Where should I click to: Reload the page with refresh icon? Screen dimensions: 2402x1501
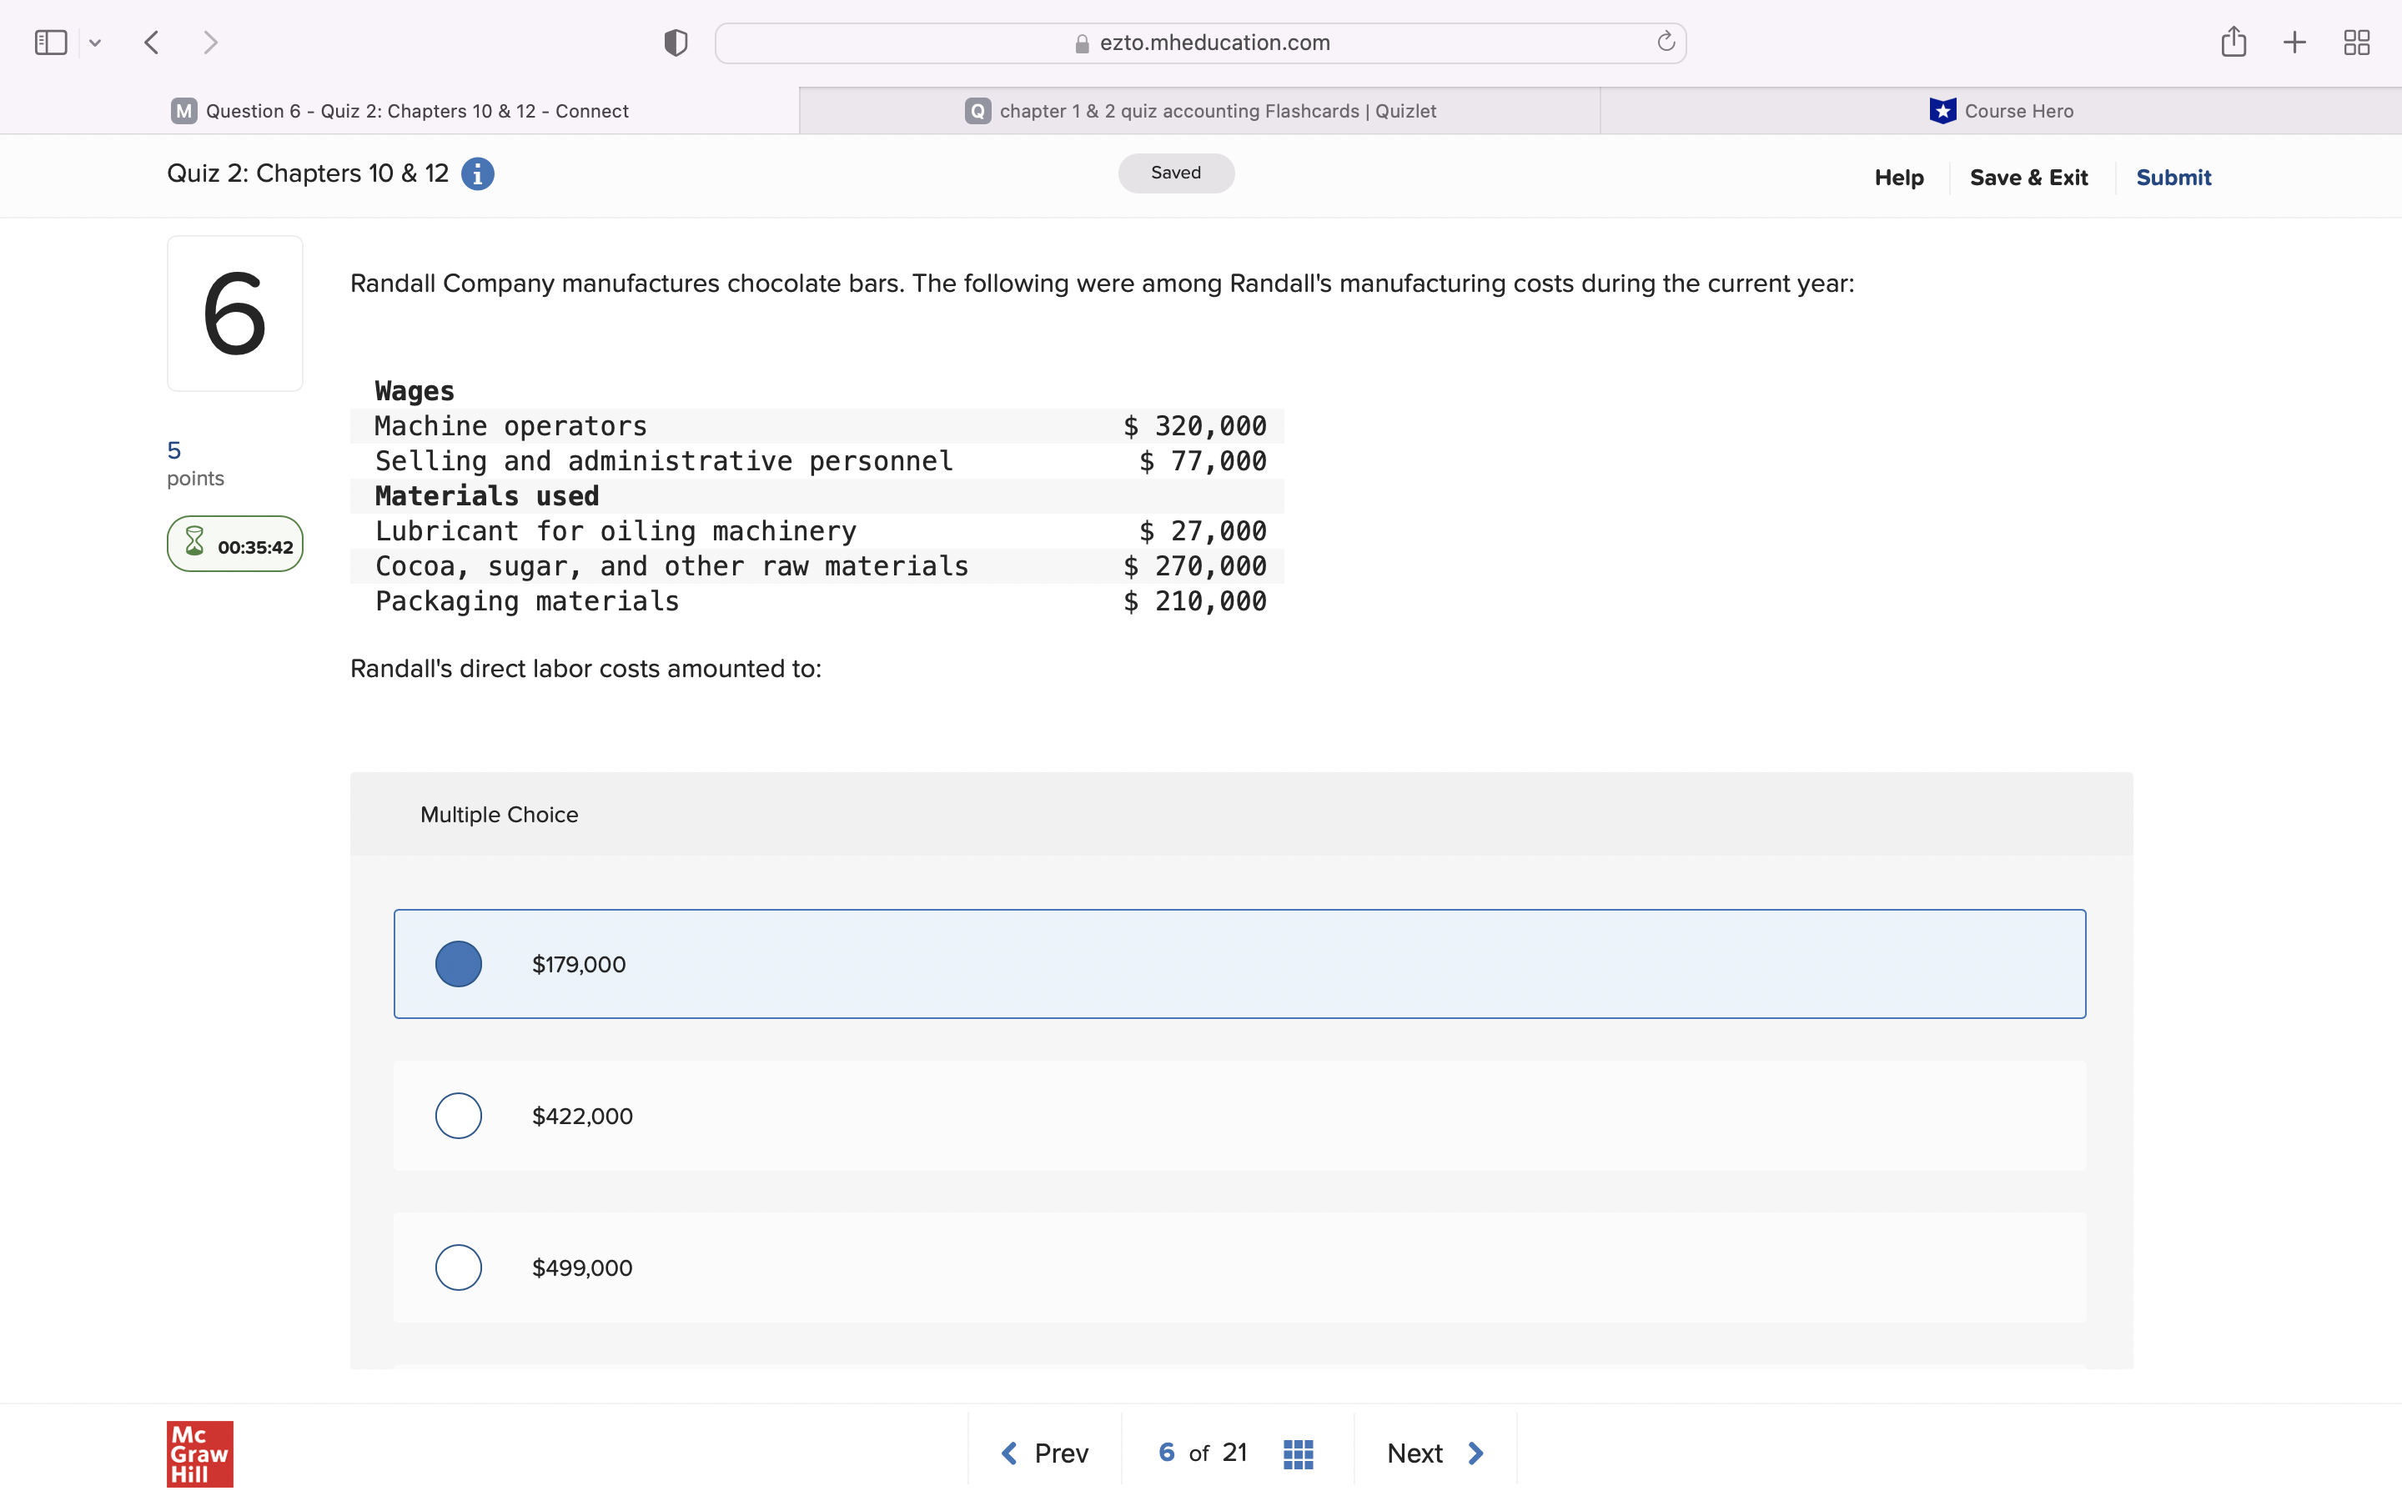(x=1666, y=43)
